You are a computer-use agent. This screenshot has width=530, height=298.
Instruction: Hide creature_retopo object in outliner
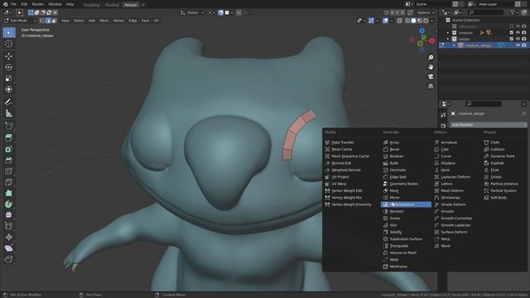(x=518, y=46)
